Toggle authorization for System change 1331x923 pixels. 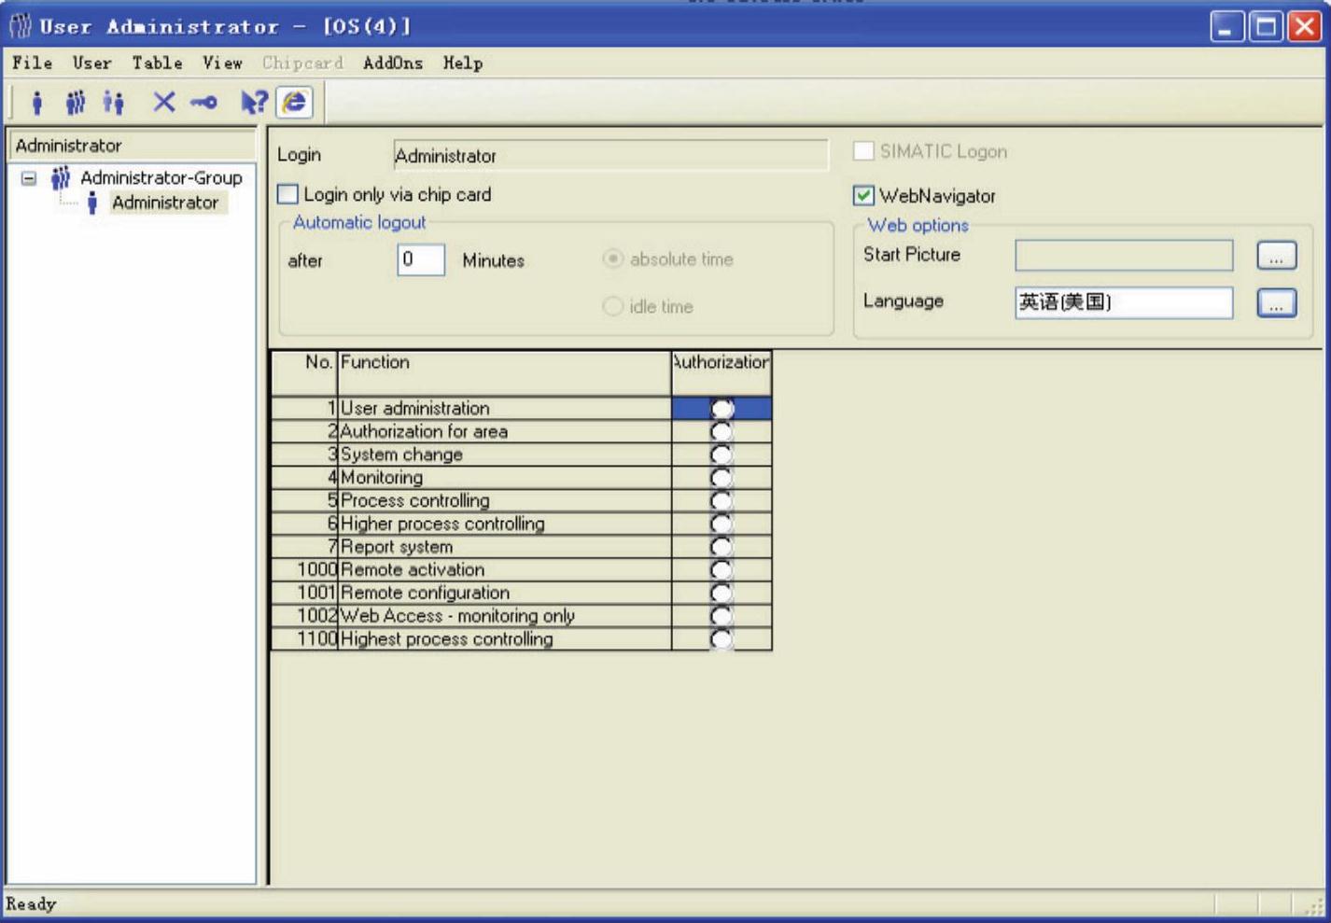[722, 455]
